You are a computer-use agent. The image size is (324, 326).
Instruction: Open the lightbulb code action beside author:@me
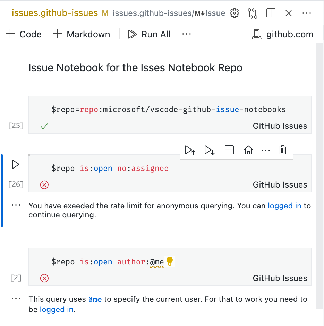170,262
